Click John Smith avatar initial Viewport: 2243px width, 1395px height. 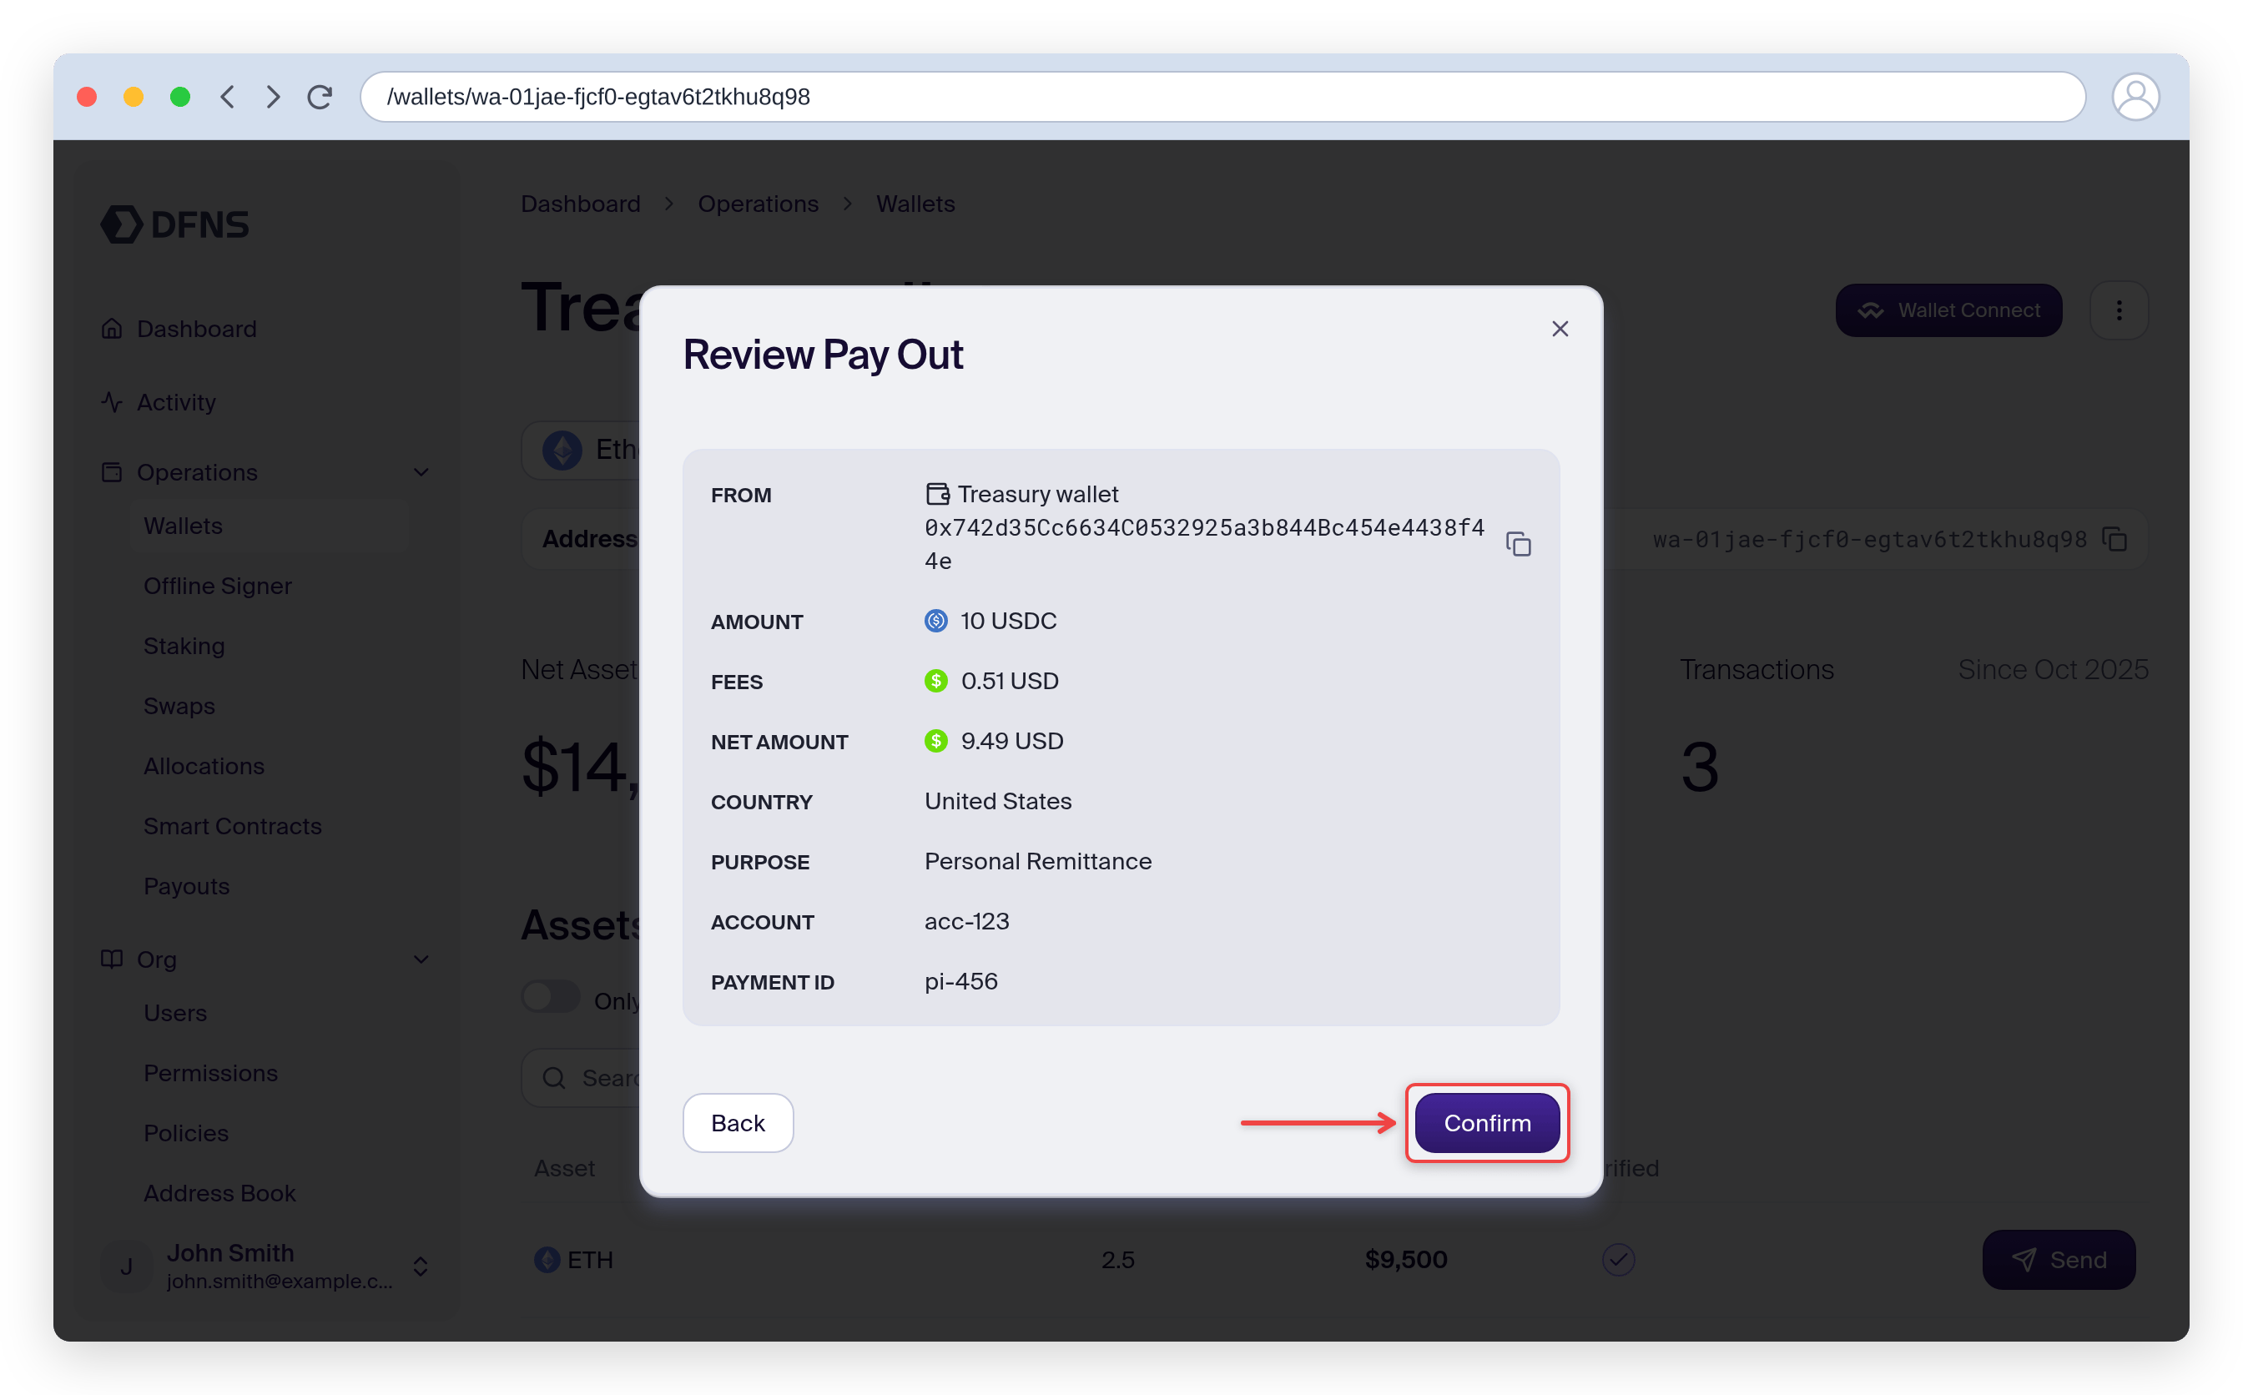[126, 1266]
